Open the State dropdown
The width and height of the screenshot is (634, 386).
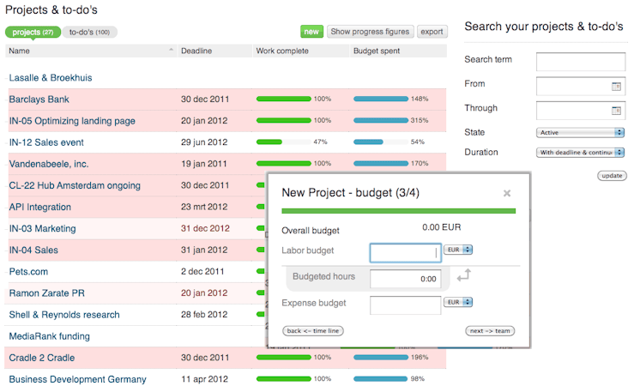[580, 133]
